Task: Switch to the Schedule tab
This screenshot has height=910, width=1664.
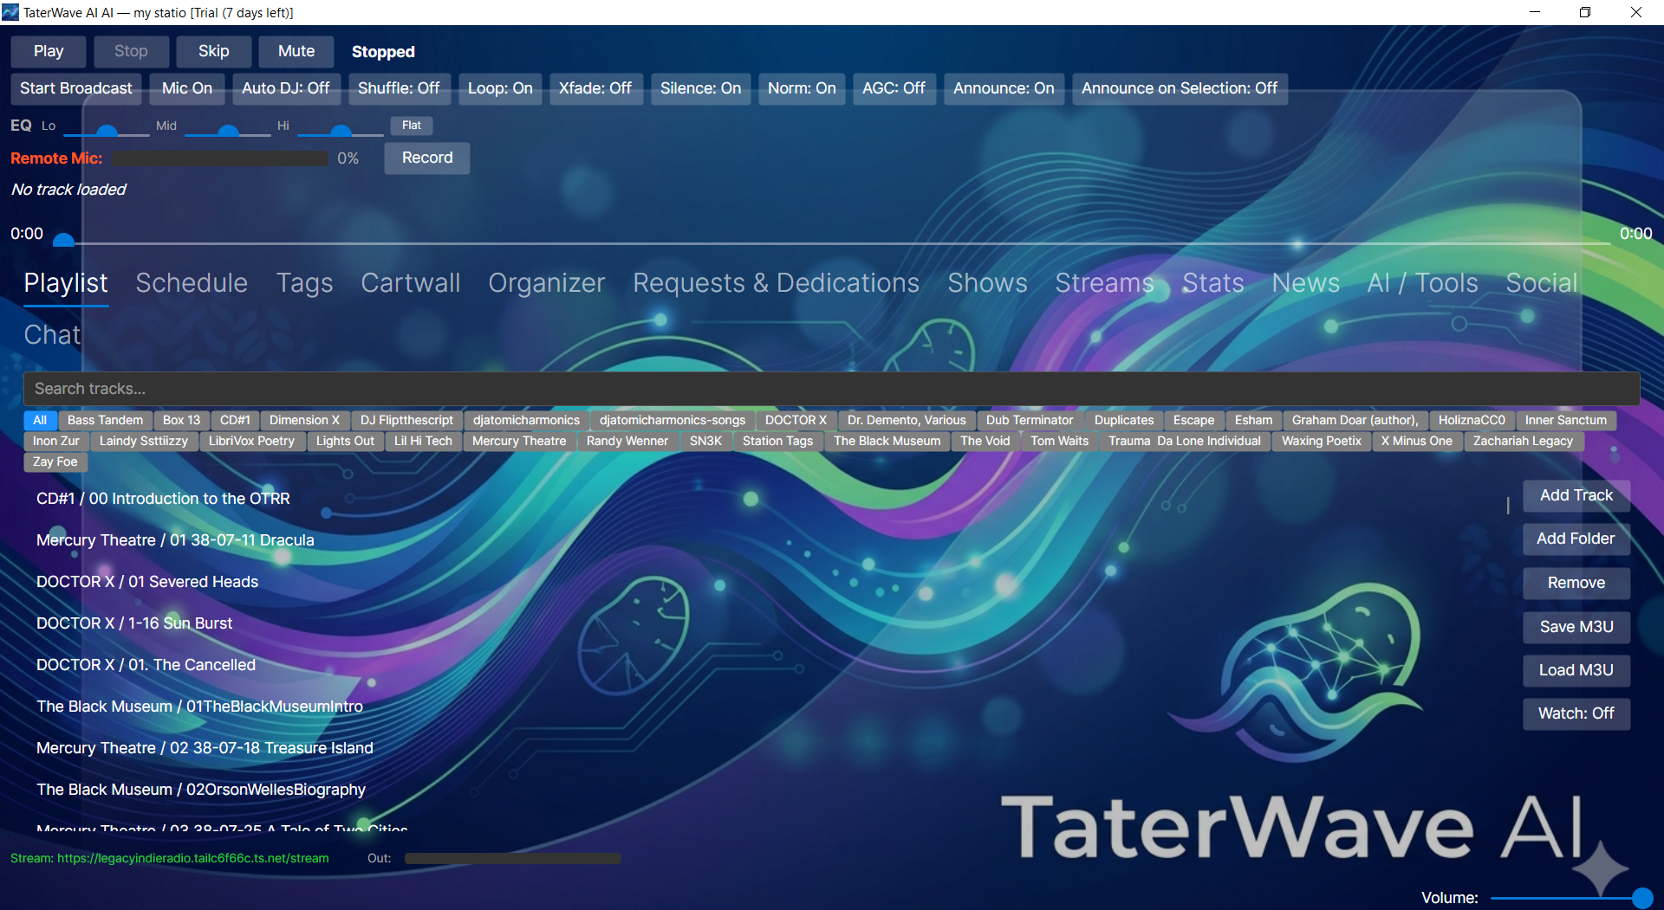Action: click(192, 282)
